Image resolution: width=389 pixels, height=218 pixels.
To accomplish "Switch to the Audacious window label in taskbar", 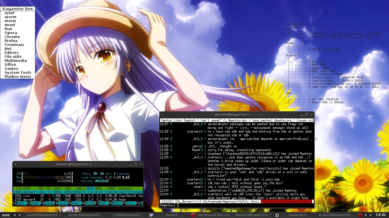I will (297, 215).
